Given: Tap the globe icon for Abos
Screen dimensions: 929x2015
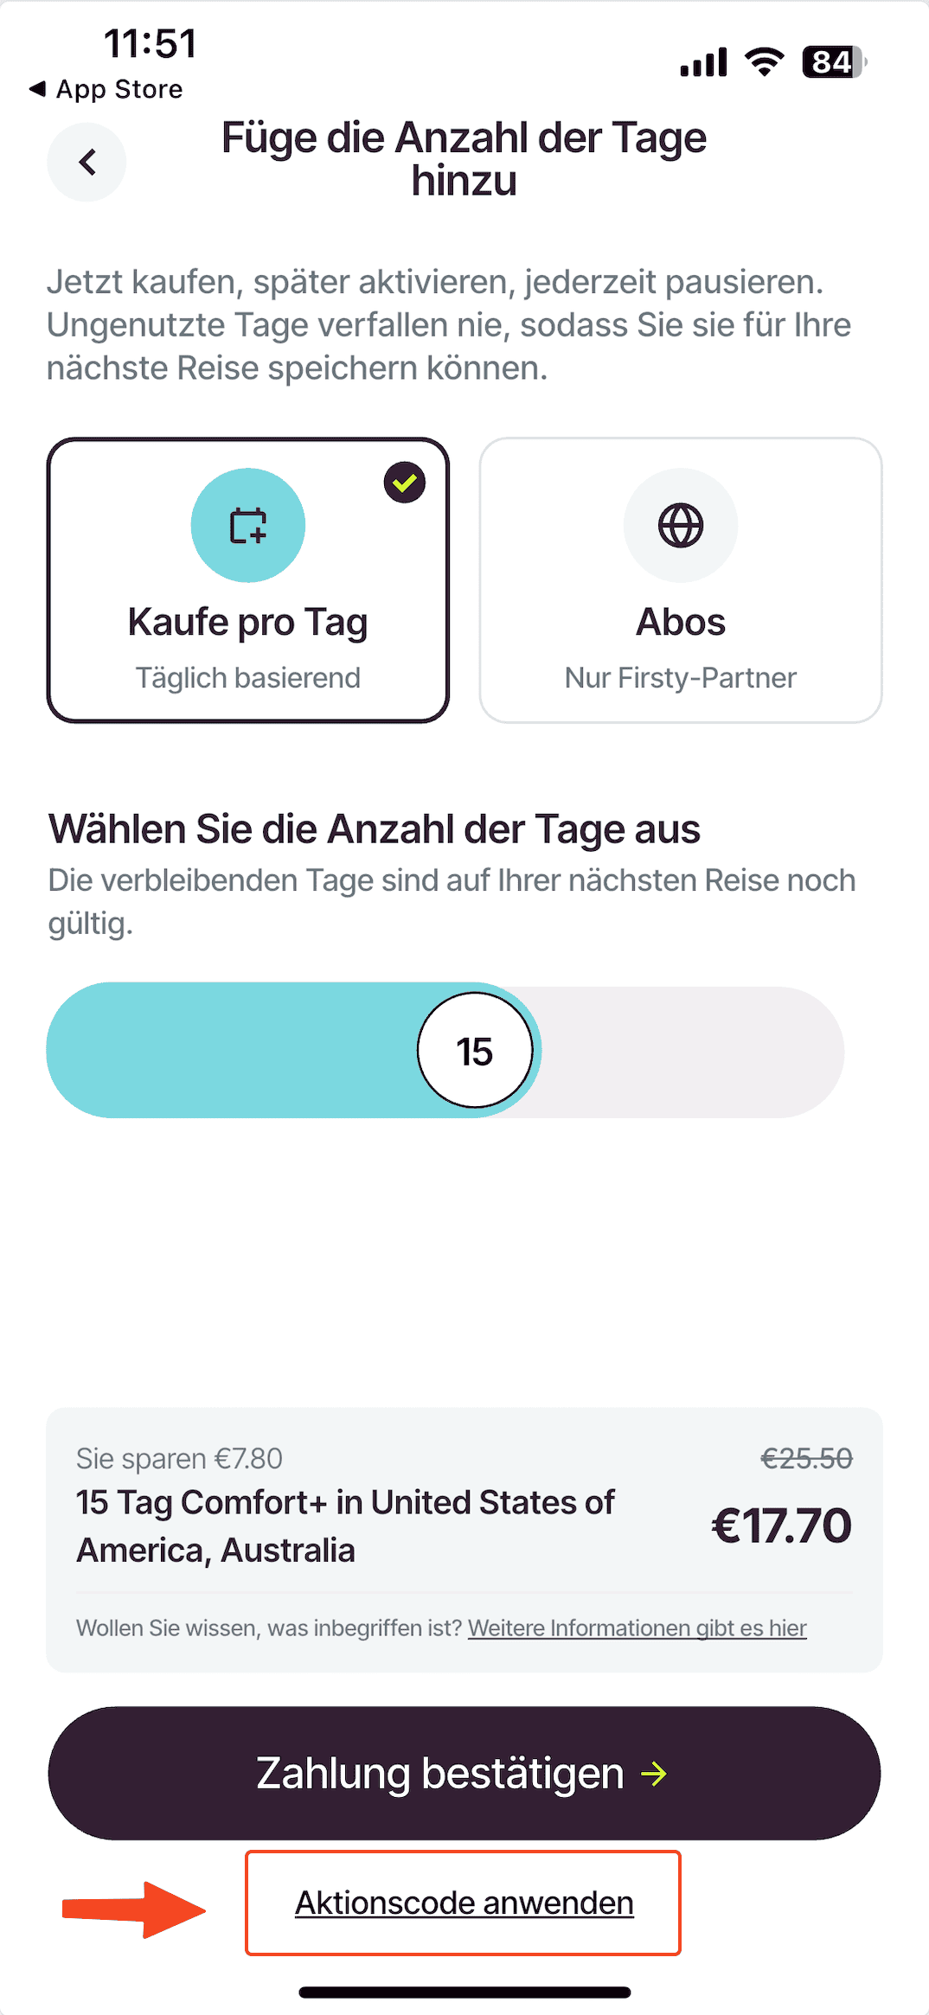Looking at the screenshot, I should [681, 526].
